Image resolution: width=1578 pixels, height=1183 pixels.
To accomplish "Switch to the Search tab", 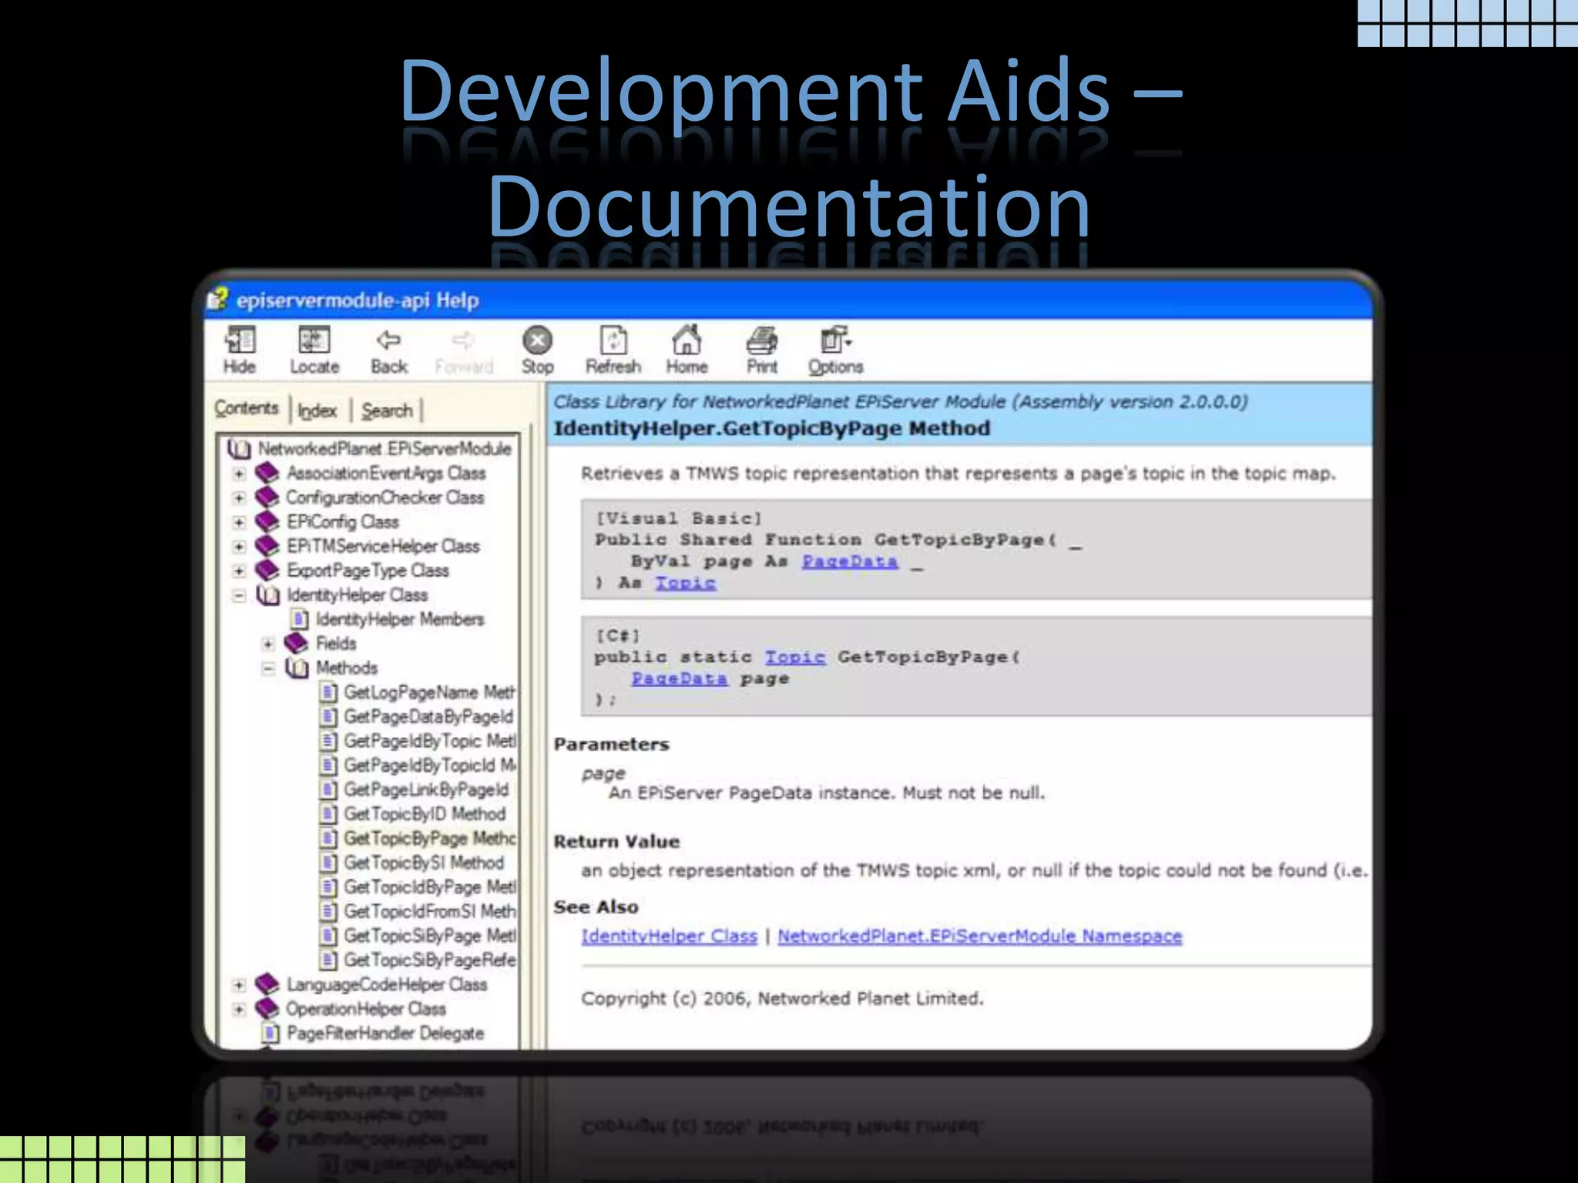I will (387, 411).
